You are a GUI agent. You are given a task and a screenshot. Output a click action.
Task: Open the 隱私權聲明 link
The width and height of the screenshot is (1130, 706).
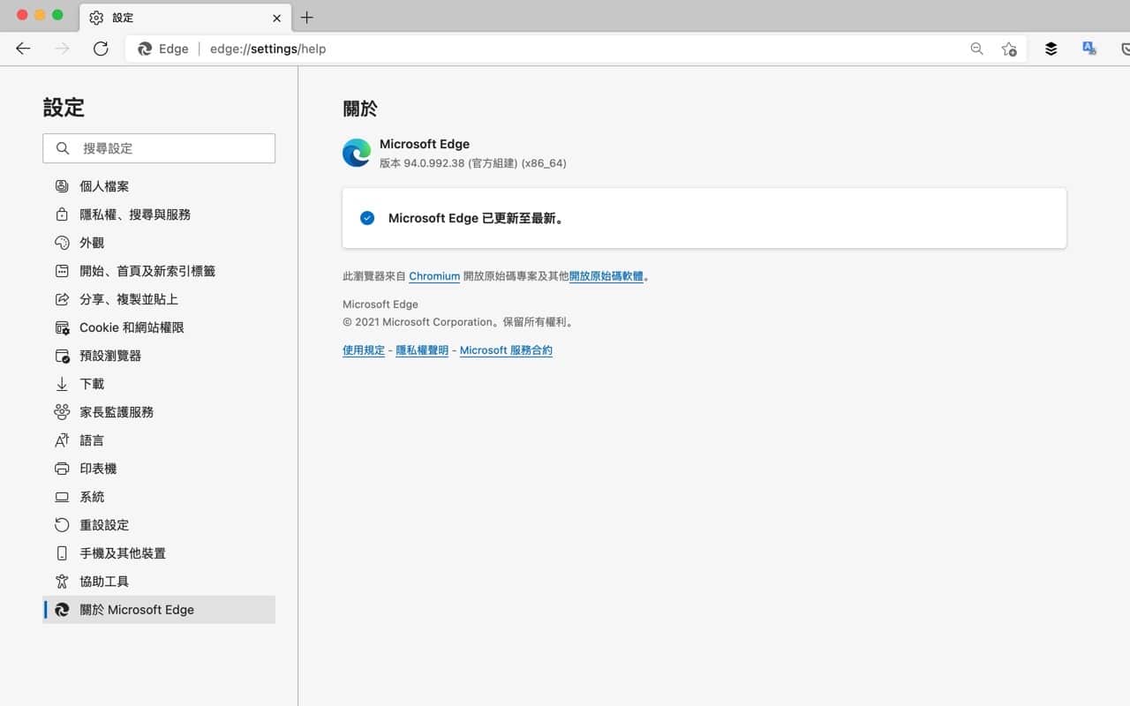point(422,350)
